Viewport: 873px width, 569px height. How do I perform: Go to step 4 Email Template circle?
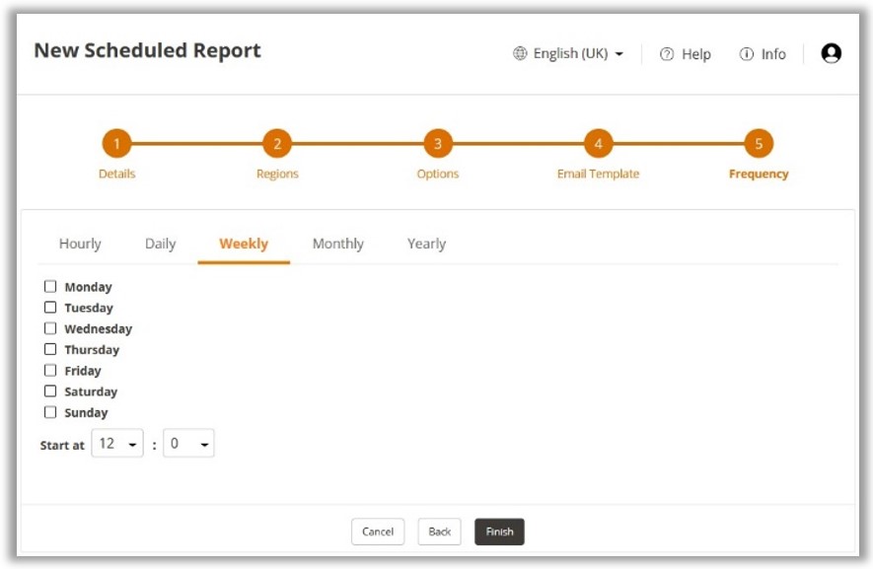coord(598,144)
